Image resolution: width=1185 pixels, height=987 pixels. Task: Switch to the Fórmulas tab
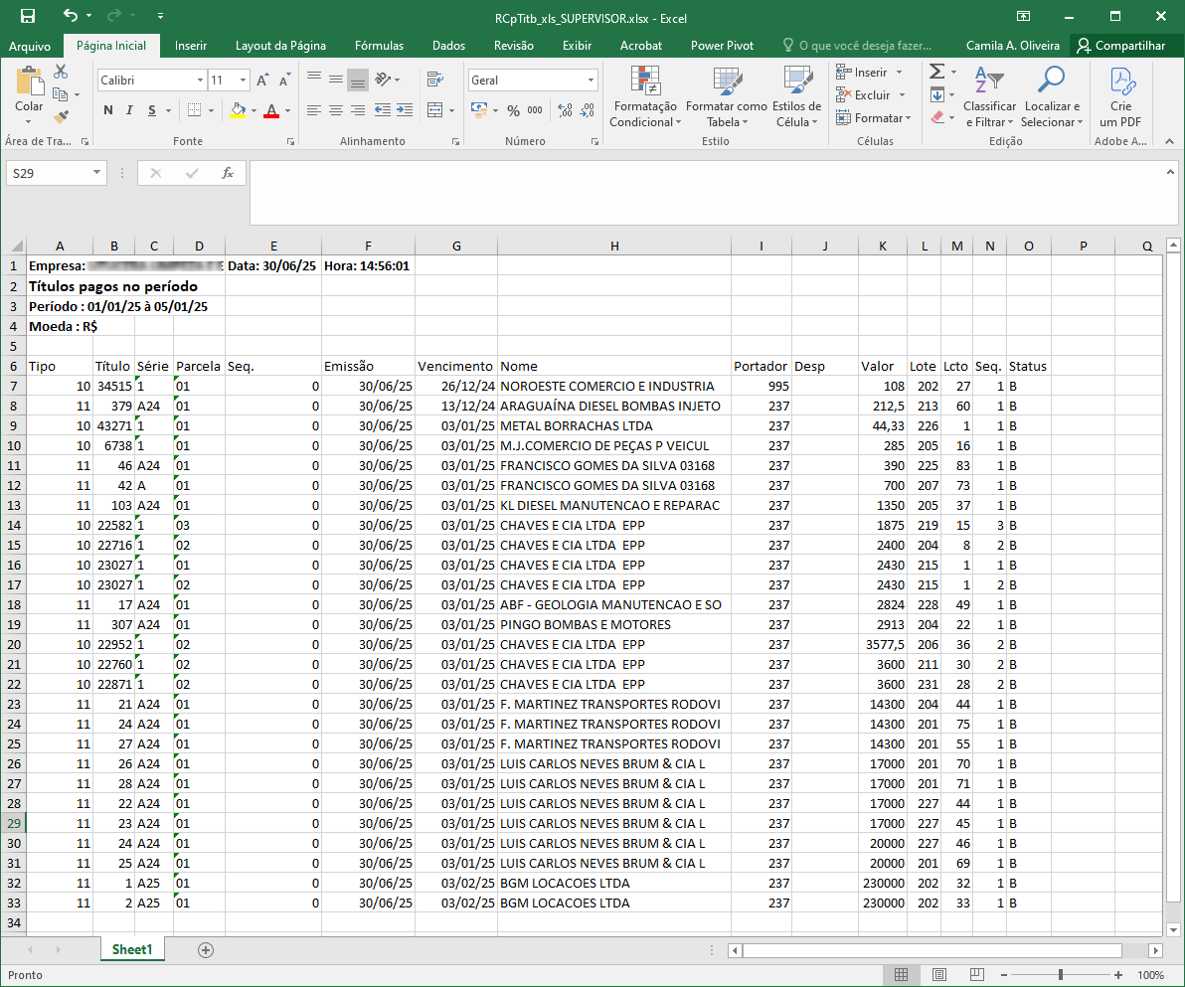coord(380,46)
